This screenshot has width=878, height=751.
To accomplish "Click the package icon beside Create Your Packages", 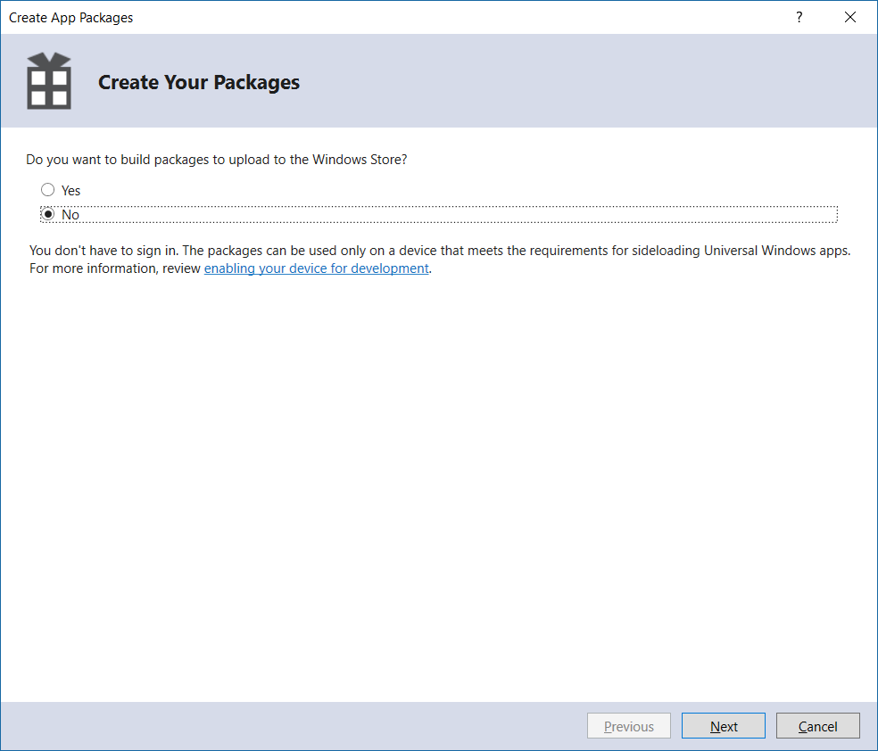I will click(x=48, y=80).
